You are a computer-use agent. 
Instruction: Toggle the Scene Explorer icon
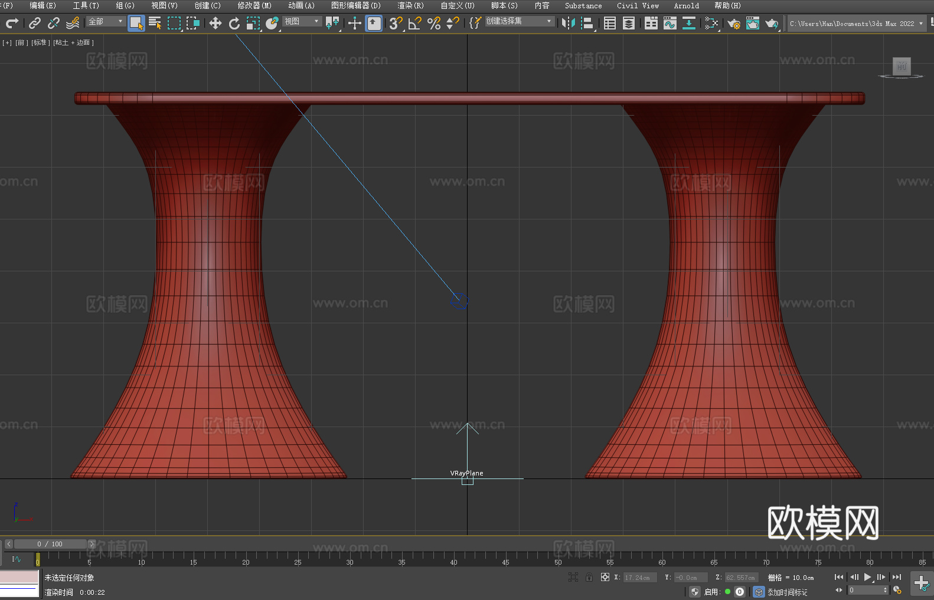click(x=610, y=23)
